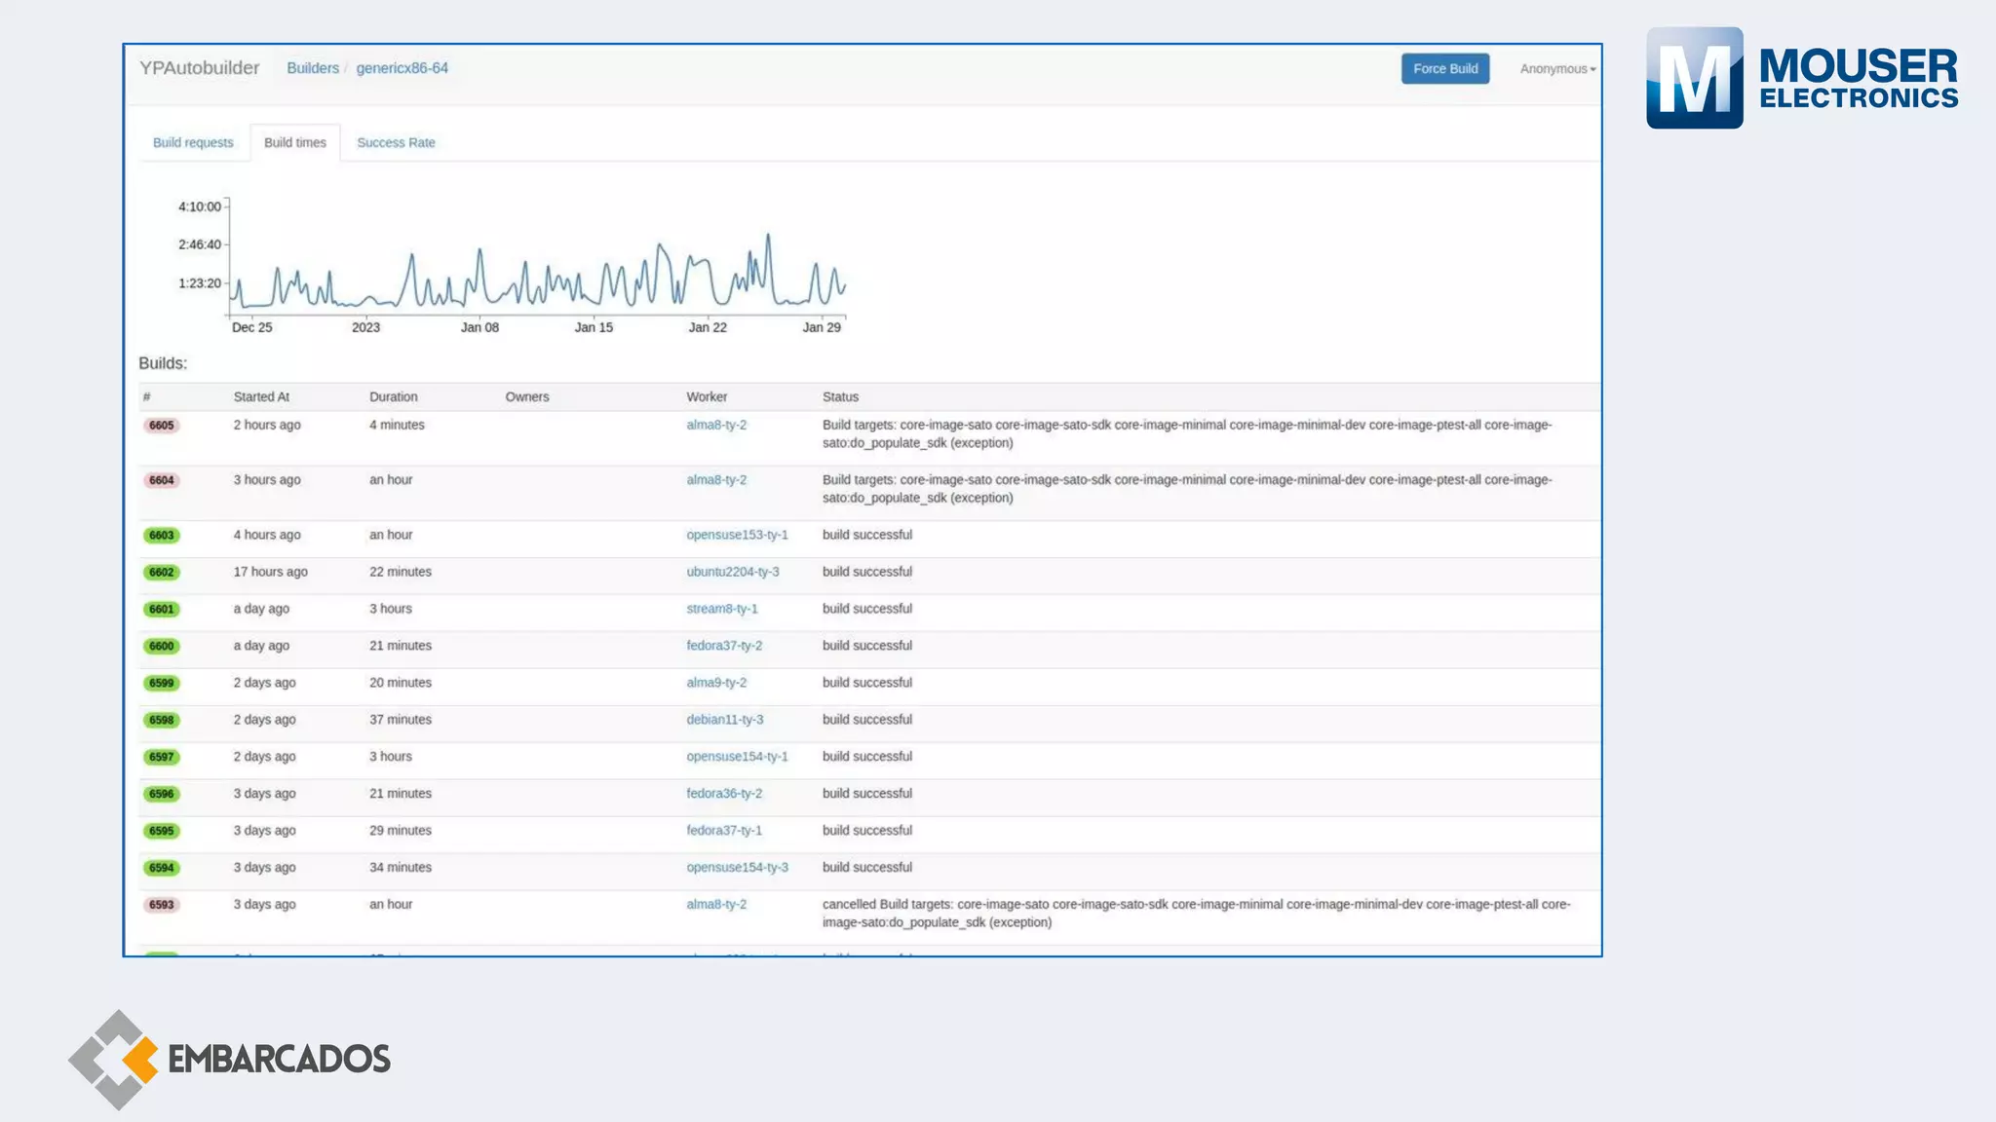Open build number 6605 badge
Viewport: 1996px width, 1122px height.
coord(162,426)
